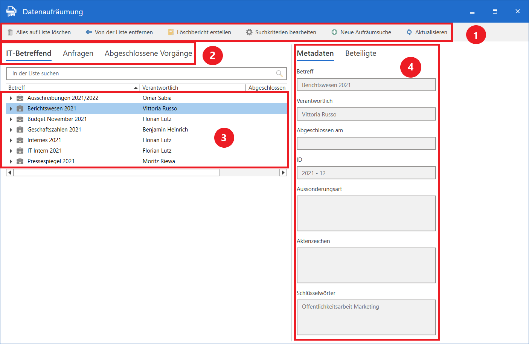Click the briefcase icon of IT Intern 2021

tap(20, 151)
